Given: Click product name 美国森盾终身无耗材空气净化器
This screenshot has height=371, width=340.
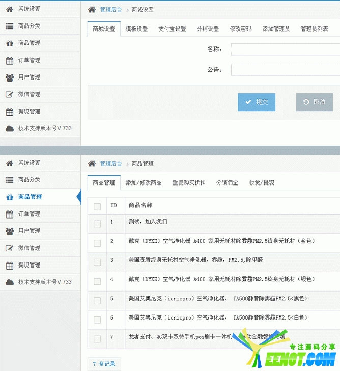Looking at the screenshot, I should click(x=195, y=260).
